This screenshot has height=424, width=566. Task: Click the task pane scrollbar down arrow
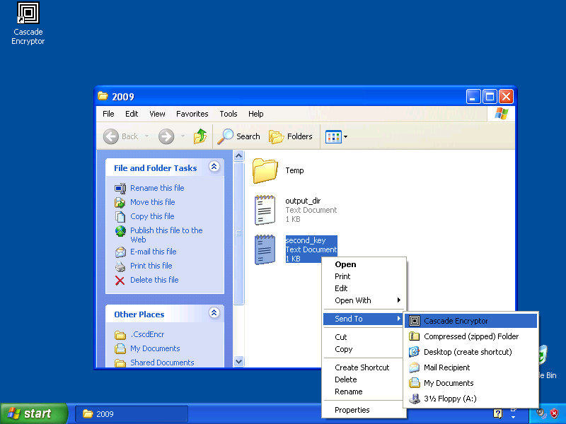tap(238, 361)
